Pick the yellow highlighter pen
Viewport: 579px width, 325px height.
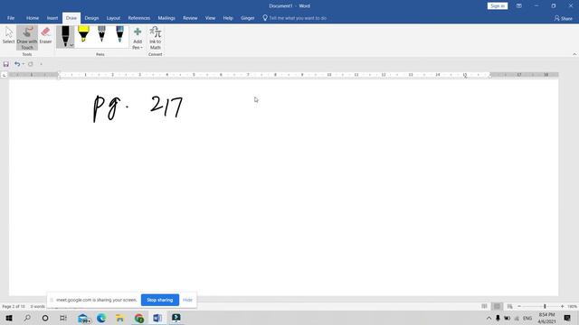(x=83, y=34)
